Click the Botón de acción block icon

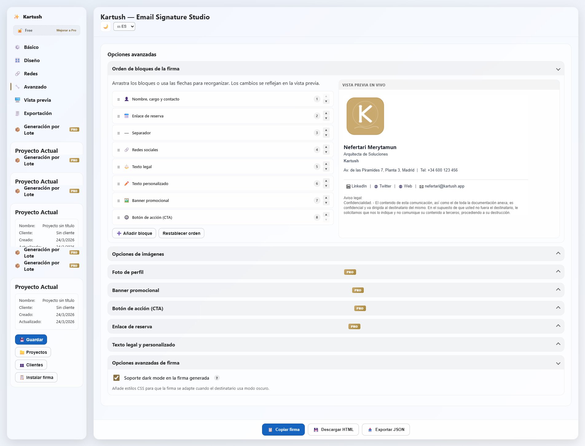coord(127,217)
